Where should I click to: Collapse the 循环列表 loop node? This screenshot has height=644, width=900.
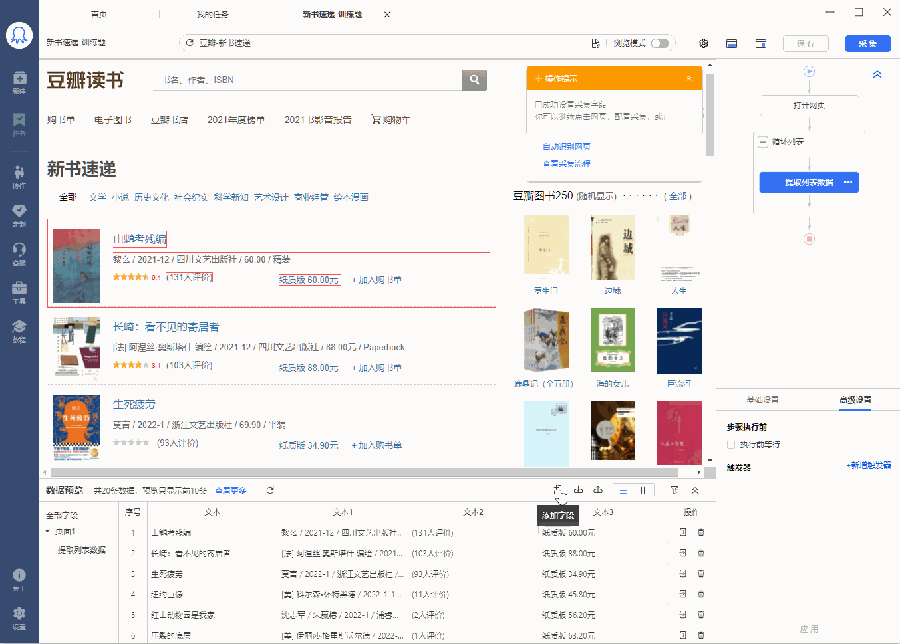pyautogui.click(x=763, y=142)
